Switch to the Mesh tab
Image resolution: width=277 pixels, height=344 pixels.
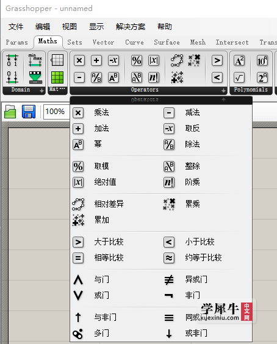(198, 42)
